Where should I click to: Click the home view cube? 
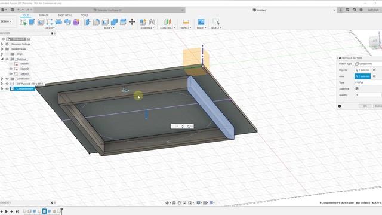point(374,41)
